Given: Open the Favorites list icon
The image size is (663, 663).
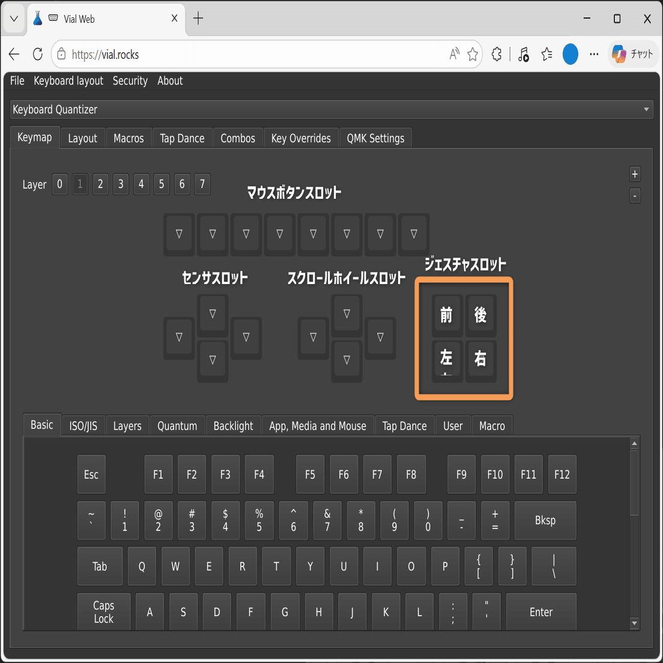Looking at the screenshot, I should [x=546, y=54].
